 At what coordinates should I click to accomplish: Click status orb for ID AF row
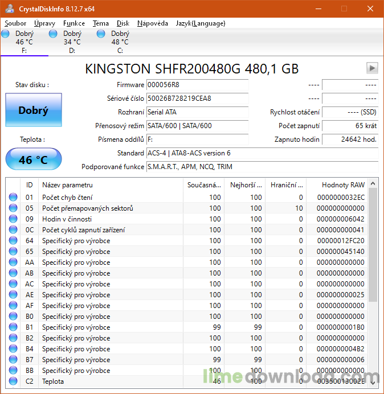pos(13,305)
